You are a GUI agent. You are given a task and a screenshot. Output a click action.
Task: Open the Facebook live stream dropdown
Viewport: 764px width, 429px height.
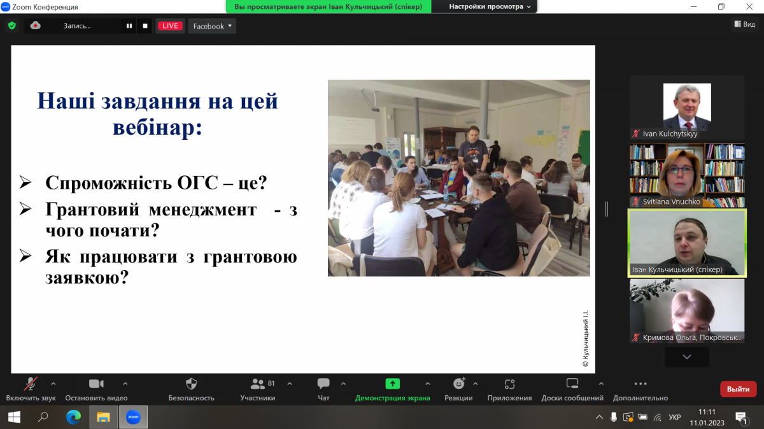click(212, 26)
